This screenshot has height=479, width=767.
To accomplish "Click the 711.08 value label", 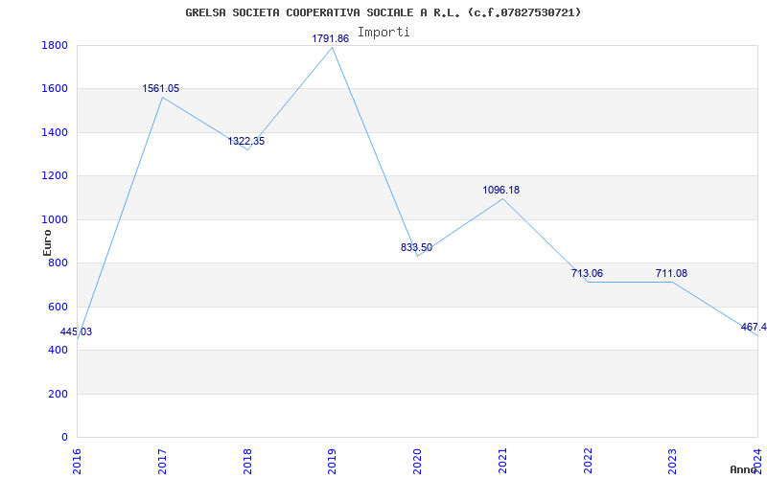I will tap(672, 274).
